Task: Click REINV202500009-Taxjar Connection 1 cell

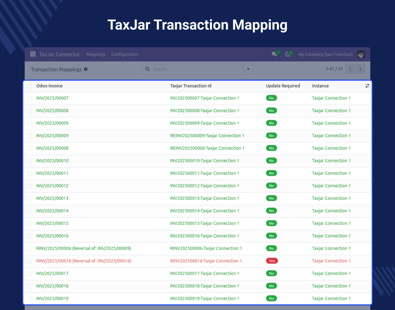Action: [207, 136]
